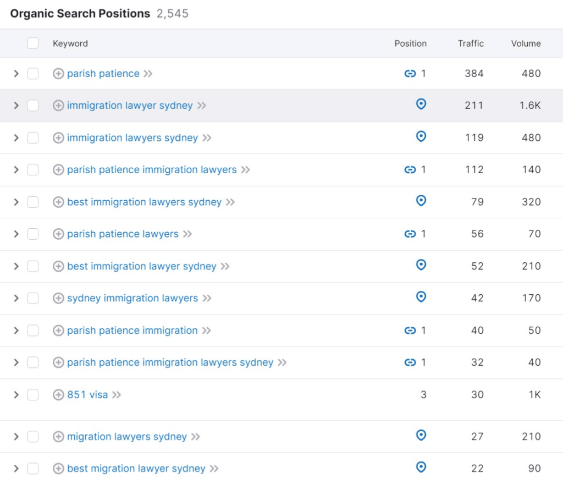Viewport: 563px width, 484px height.
Task: Click sitelinks icon for 'parish patience immigration' row
Action: coord(410,331)
